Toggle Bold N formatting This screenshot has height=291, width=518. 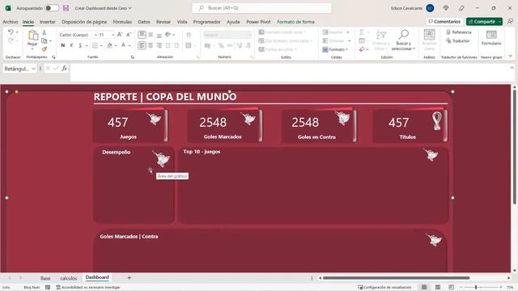point(63,45)
